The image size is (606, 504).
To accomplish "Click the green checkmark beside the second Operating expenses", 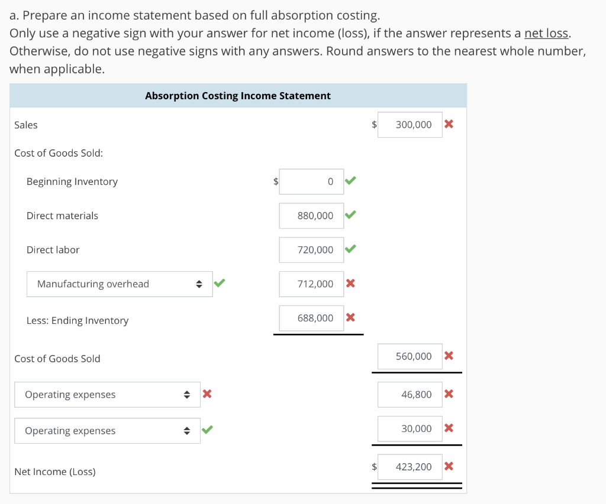I will [208, 430].
